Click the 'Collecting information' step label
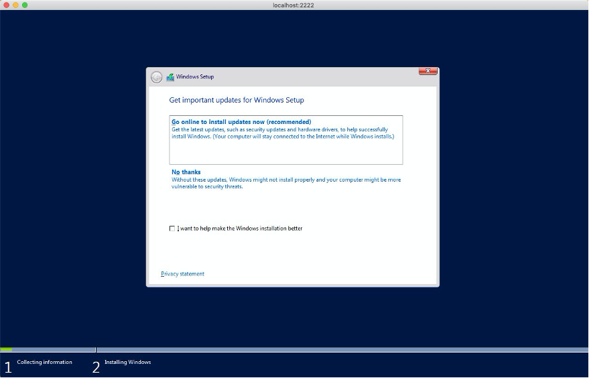589x378 pixels. coord(44,362)
